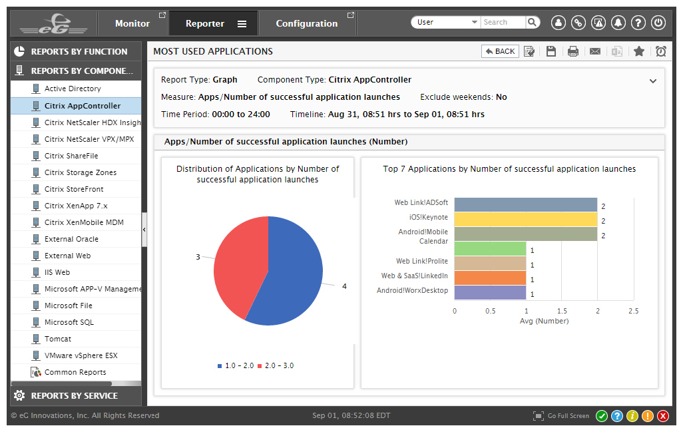This screenshot has height=432, width=683.
Task: Click the green checkmark normal status icon
Action: point(602,416)
